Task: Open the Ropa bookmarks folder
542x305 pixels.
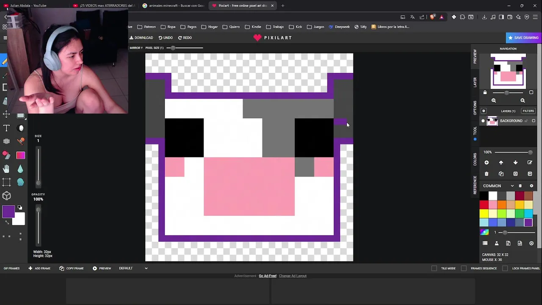Action: click(x=169, y=27)
